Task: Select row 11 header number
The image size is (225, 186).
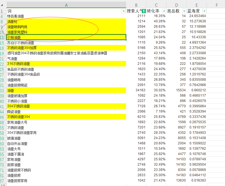Action: tap(3, 37)
